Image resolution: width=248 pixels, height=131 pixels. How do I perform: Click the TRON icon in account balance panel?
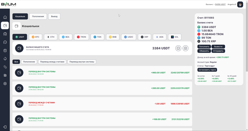(199, 34)
